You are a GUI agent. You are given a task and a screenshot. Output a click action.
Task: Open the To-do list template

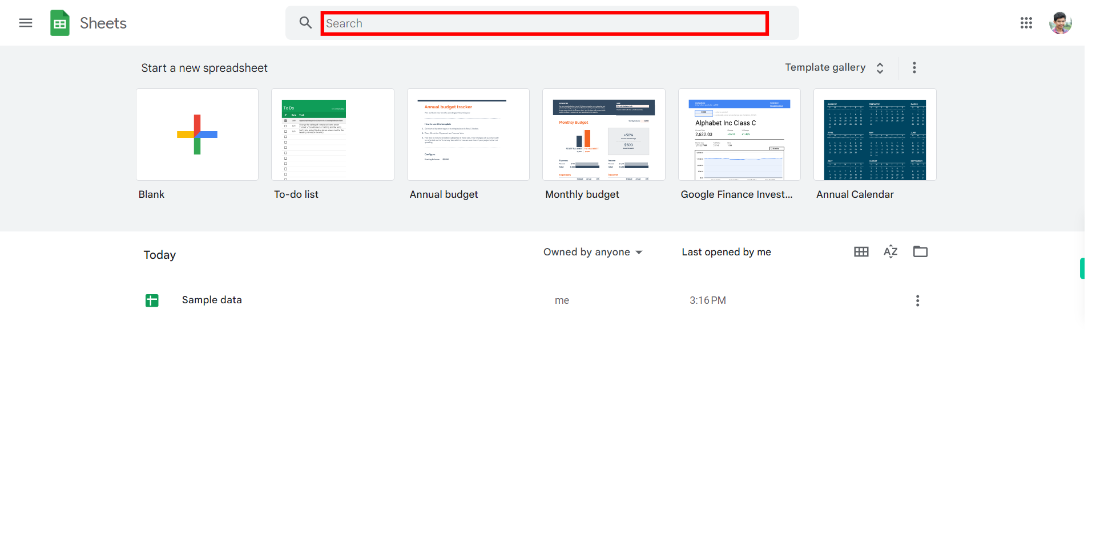tap(333, 135)
